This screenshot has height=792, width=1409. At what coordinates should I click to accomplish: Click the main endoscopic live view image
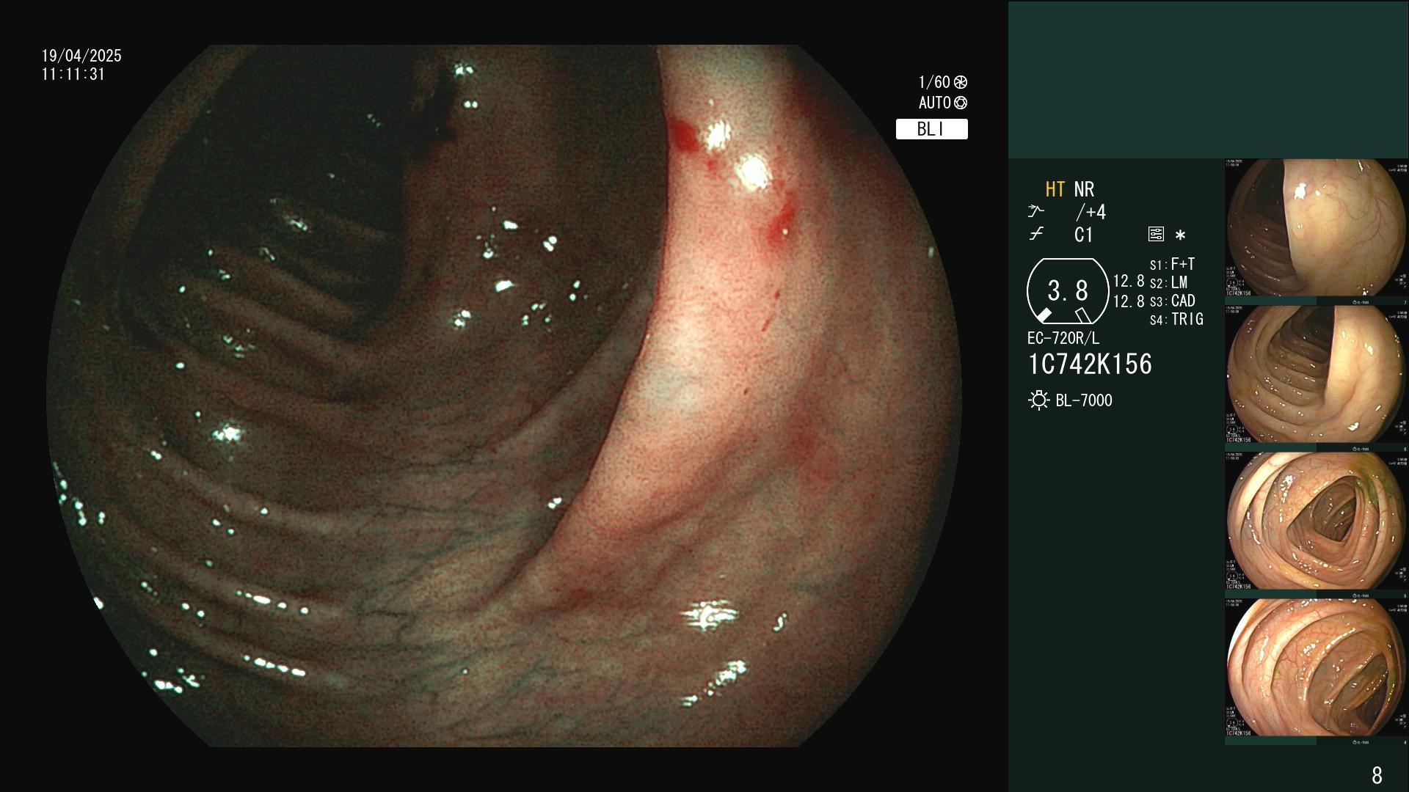coord(504,396)
